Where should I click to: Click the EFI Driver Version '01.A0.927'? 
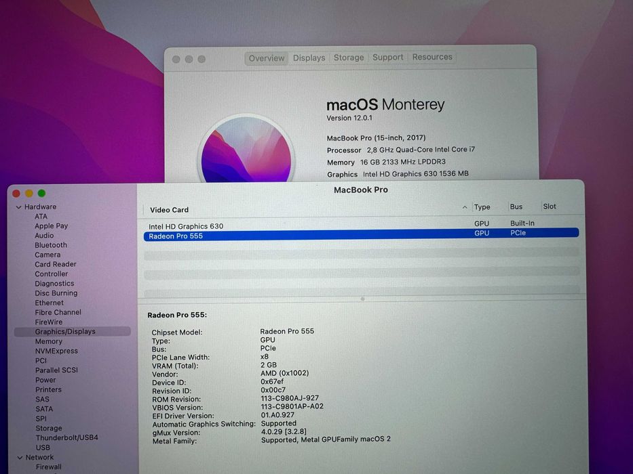point(277,415)
